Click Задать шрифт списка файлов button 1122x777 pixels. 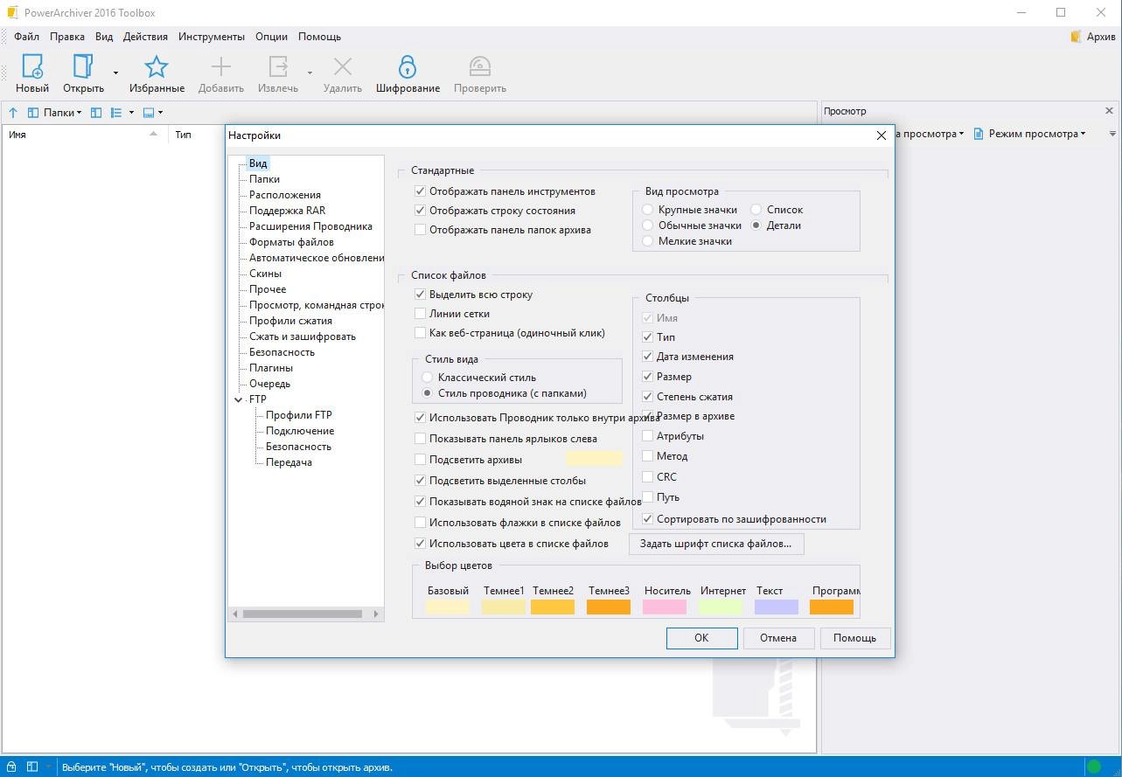point(715,544)
